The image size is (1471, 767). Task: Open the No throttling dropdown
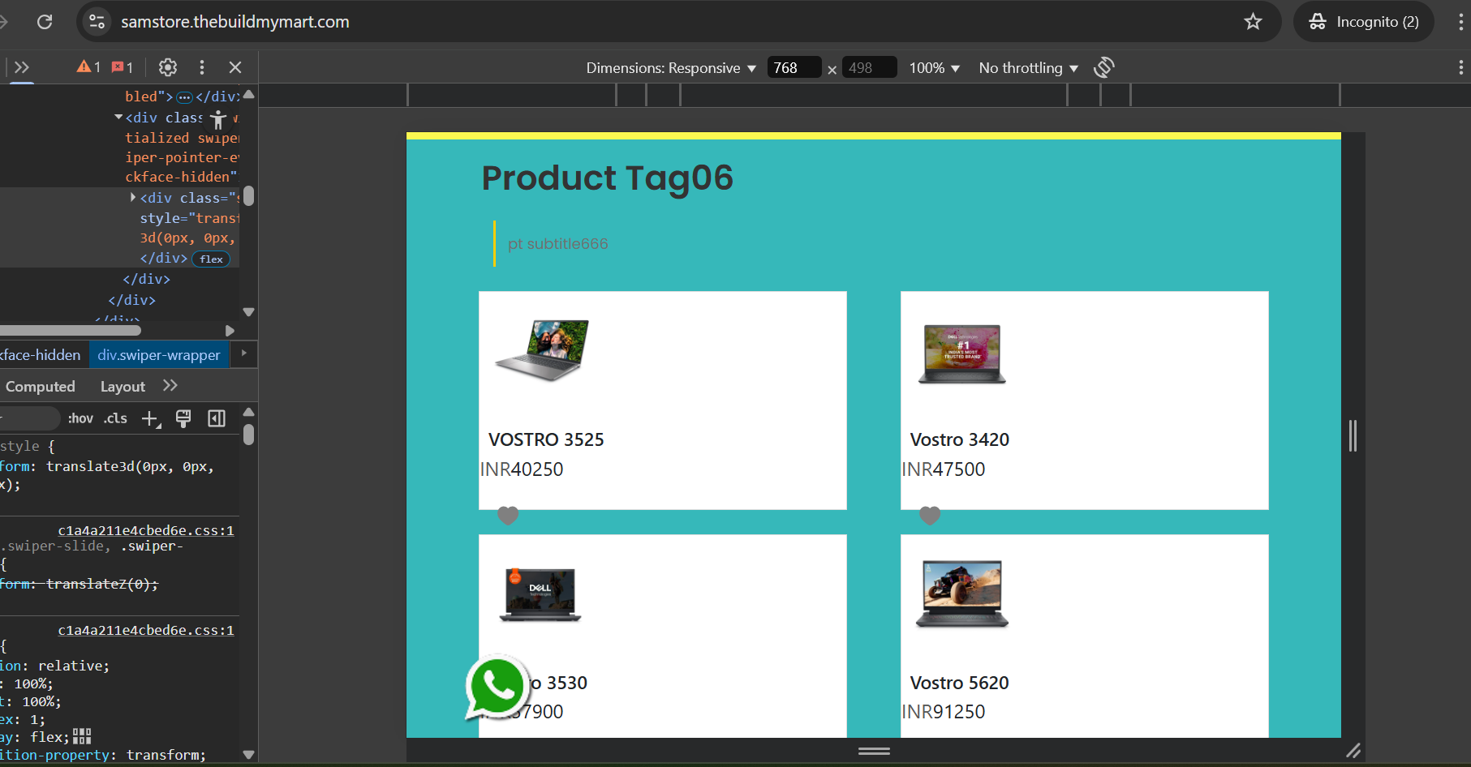tap(1029, 68)
